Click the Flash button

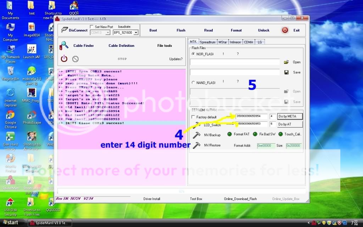click(x=181, y=31)
